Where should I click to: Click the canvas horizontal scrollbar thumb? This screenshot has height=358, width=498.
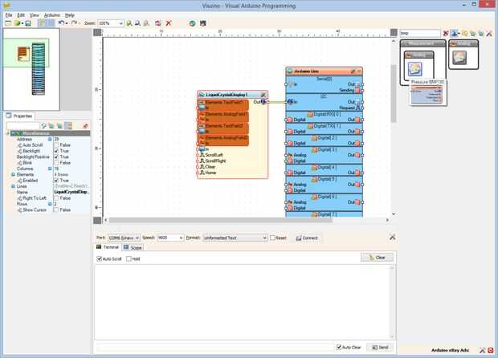(220, 220)
